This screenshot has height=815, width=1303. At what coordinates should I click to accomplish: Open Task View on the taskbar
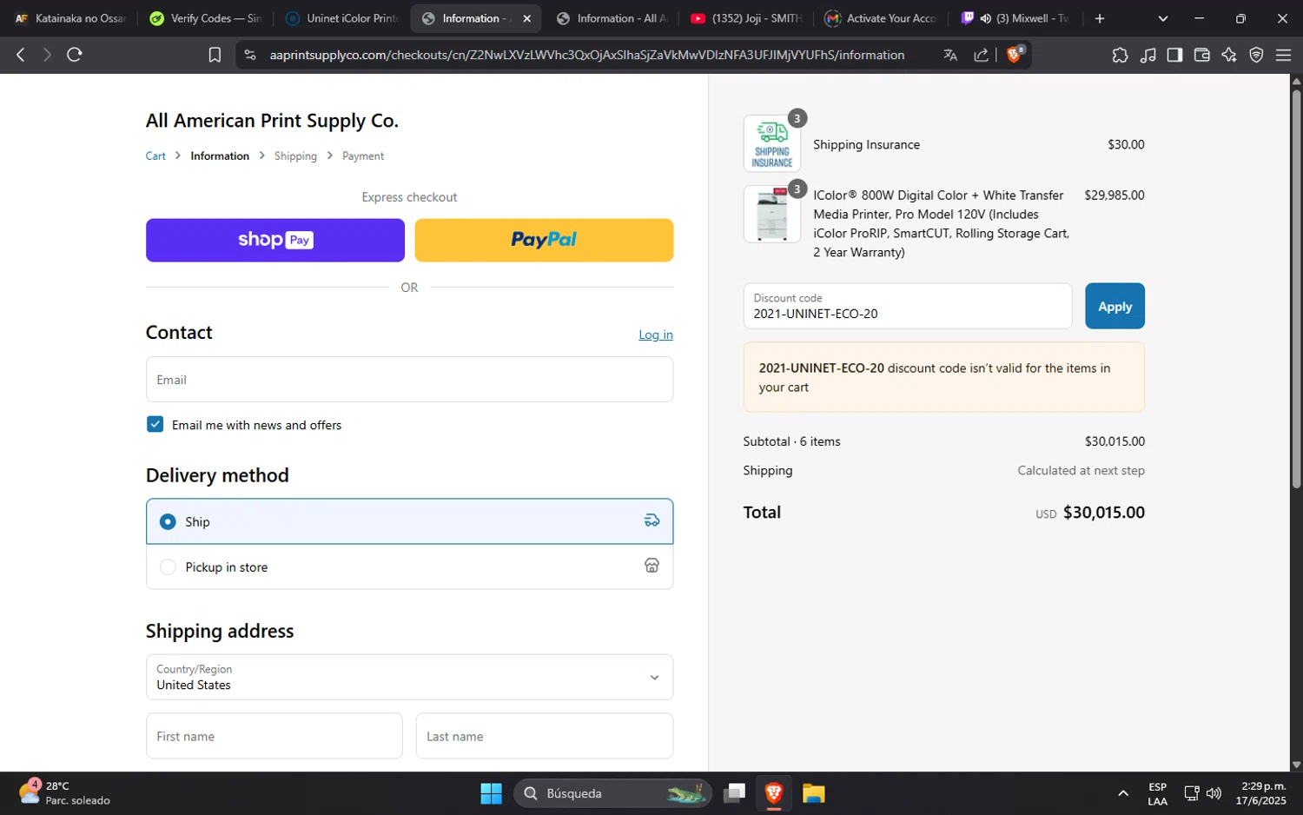pos(735,793)
